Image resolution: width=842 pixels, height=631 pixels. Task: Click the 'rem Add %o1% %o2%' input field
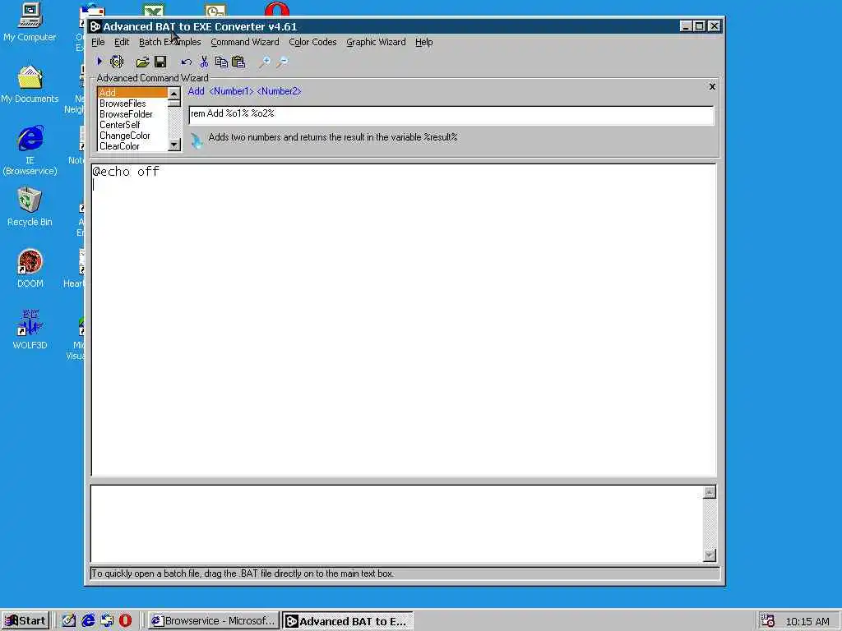tap(451, 115)
